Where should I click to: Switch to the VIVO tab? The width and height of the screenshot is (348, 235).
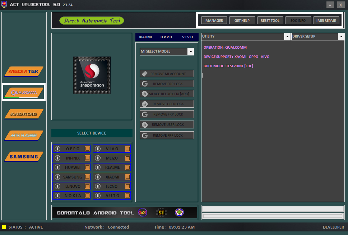(x=187, y=37)
